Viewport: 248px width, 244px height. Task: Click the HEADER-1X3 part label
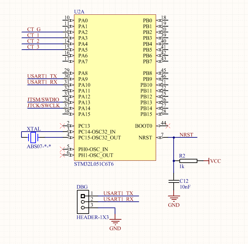coord(93,217)
